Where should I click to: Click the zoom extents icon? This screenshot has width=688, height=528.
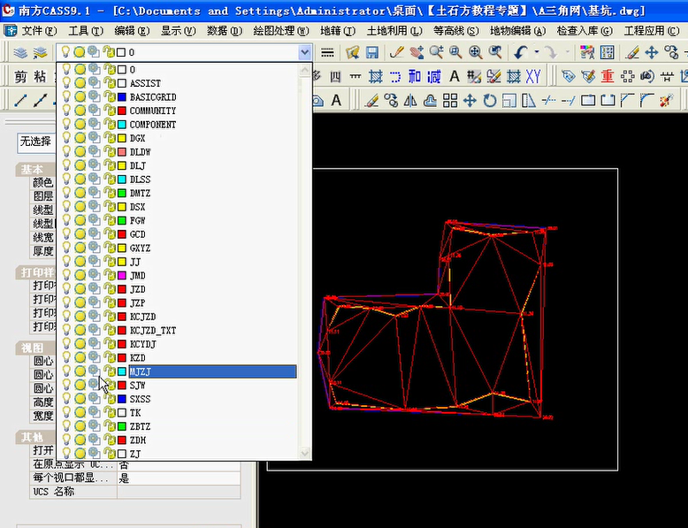tap(476, 53)
